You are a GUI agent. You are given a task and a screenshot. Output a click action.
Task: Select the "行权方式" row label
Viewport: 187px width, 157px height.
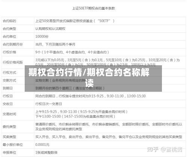pos(9,73)
